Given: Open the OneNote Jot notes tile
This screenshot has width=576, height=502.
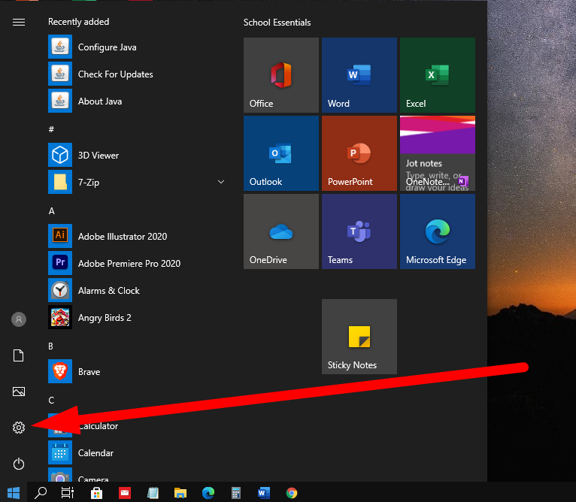Looking at the screenshot, I should [x=438, y=153].
